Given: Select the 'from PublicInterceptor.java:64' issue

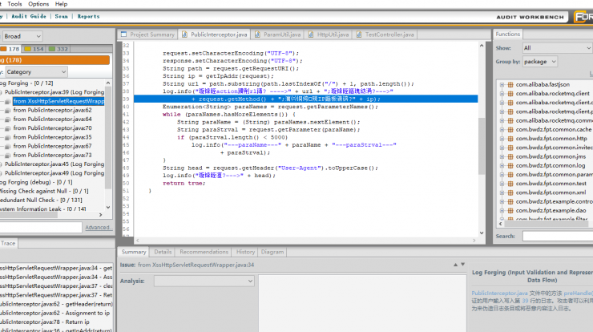Looking at the screenshot, I should coord(53,119).
